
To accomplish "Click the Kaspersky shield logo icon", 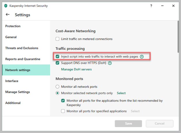I will [5, 6].
